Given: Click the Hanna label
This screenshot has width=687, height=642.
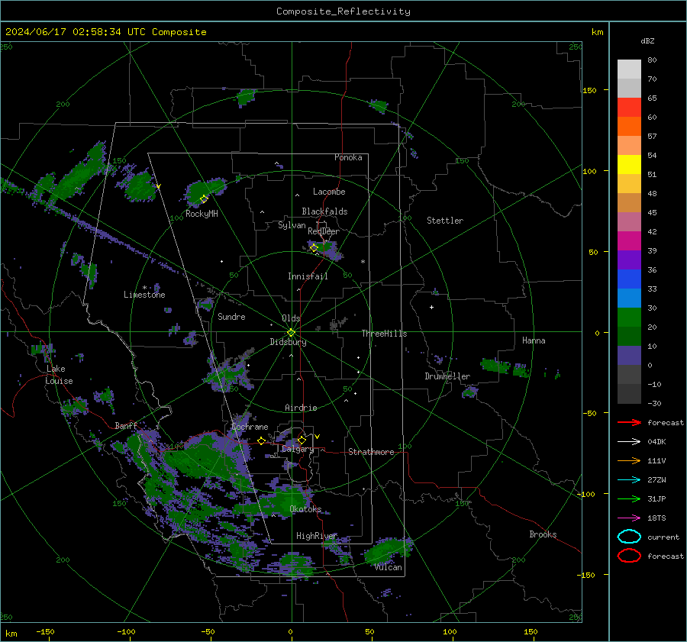Looking at the screenshot, I should pyautogui.click(x=534, y=340).
